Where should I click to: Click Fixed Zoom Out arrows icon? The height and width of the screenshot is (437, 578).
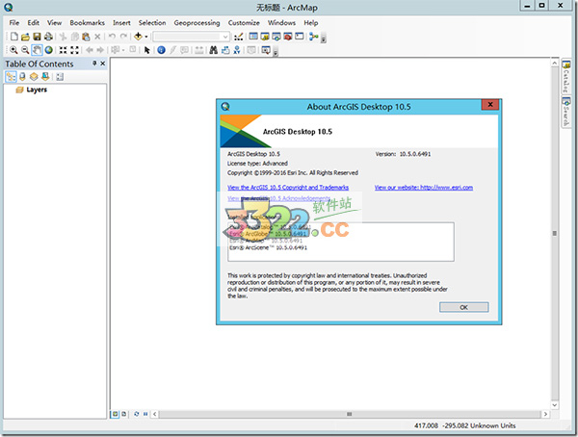(74, 50)
